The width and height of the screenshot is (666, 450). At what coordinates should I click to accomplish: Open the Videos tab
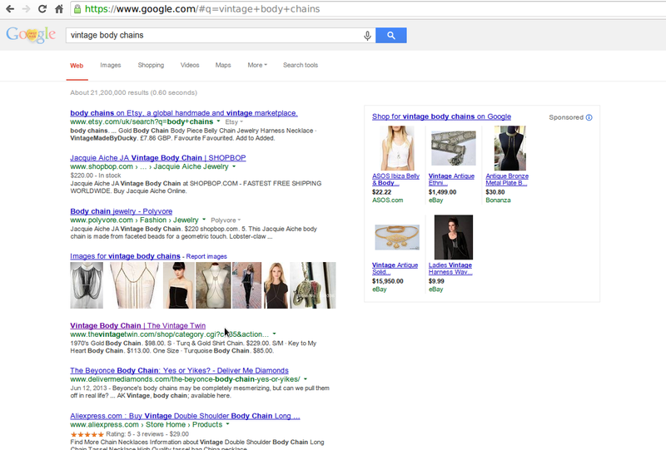click(x=190, y=65)
